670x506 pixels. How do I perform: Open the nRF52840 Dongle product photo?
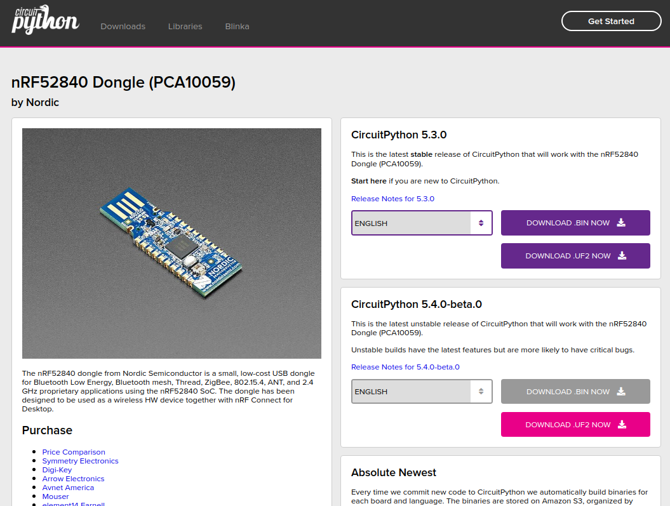171,243
